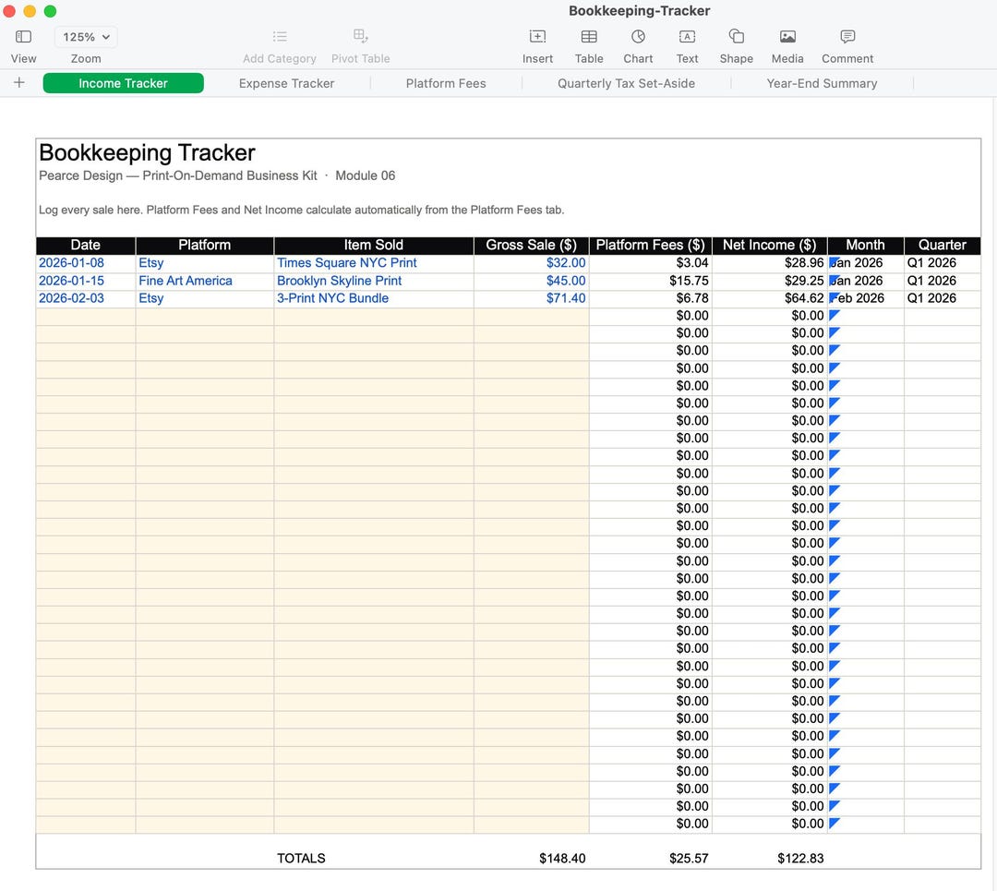Image resolution: width=997 pixels, height=891 pixels.
Task: Select date cell 2026-01-08
Action: (86, 263)
